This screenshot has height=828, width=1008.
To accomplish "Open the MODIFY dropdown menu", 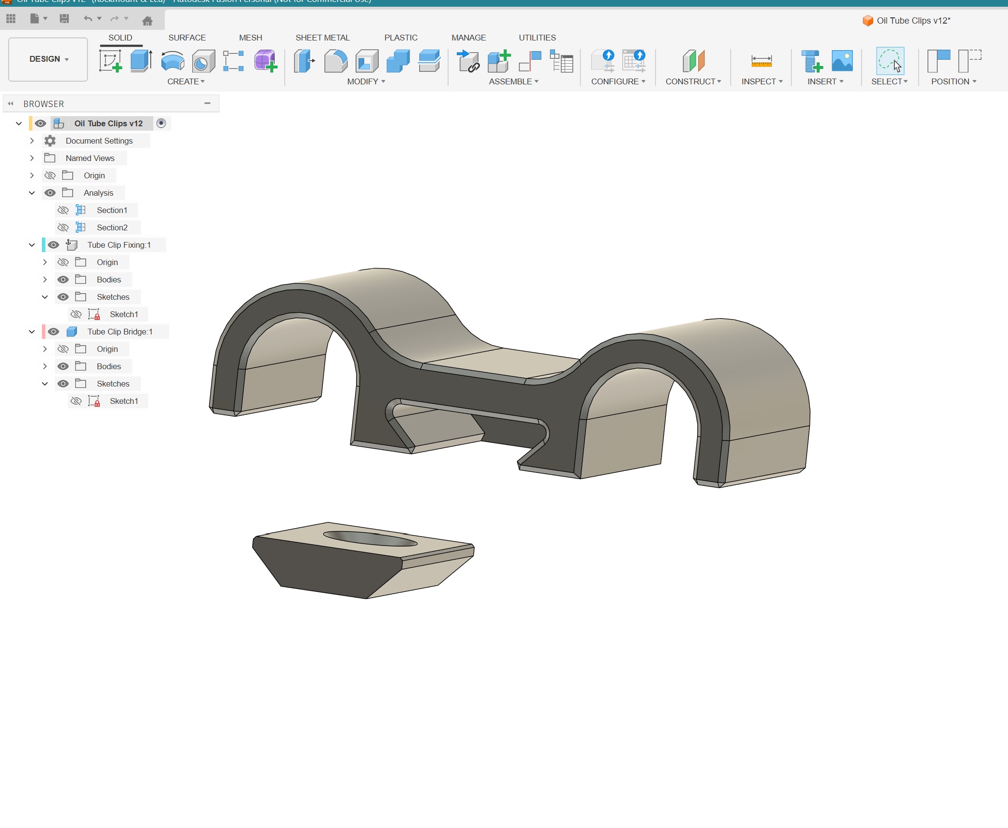I will coord(366,81).
